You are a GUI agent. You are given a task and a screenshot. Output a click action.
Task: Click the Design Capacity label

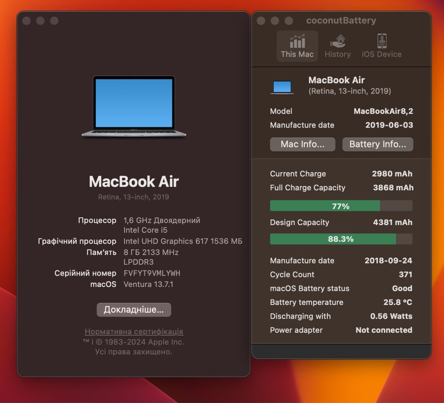click(300, 222)
